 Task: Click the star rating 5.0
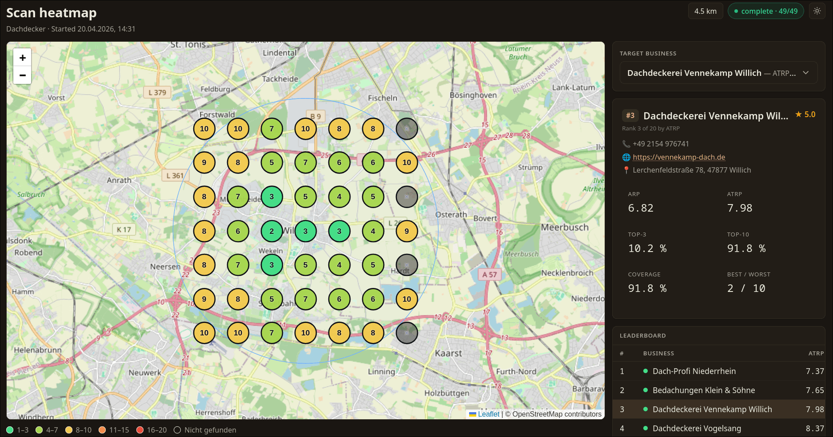pos(805,114)
